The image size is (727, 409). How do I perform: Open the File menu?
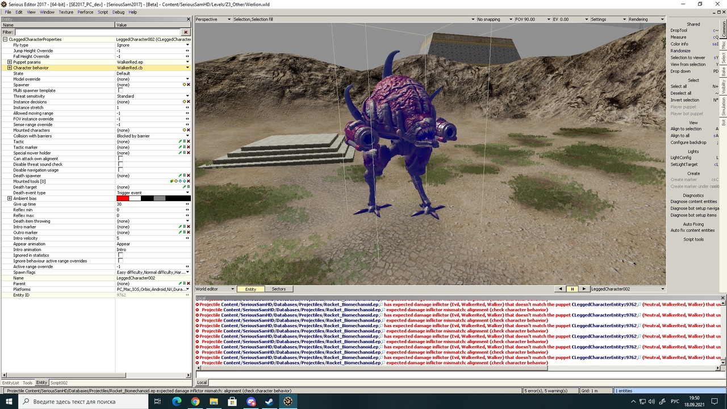pos(8,12)
